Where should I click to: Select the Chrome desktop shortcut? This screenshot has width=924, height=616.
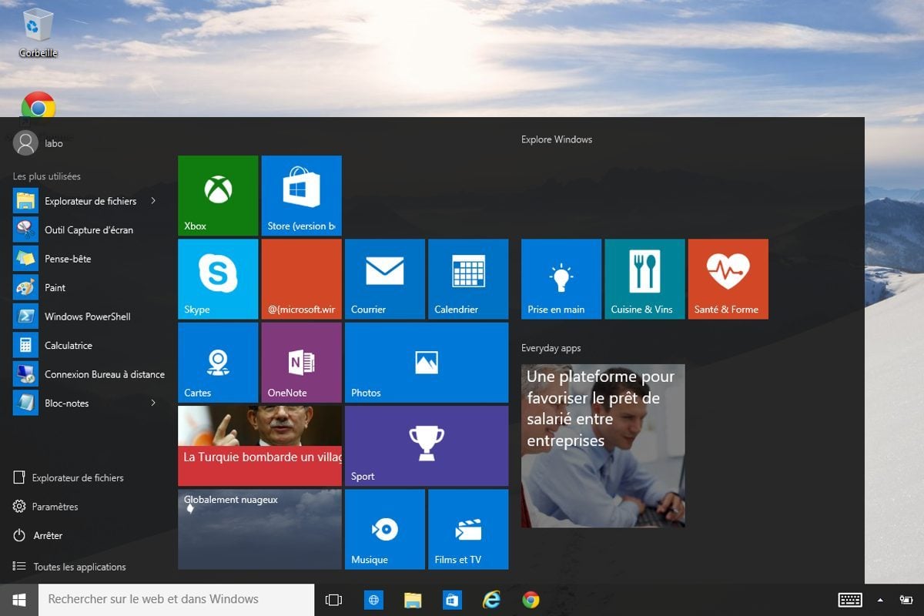(38, 108)
